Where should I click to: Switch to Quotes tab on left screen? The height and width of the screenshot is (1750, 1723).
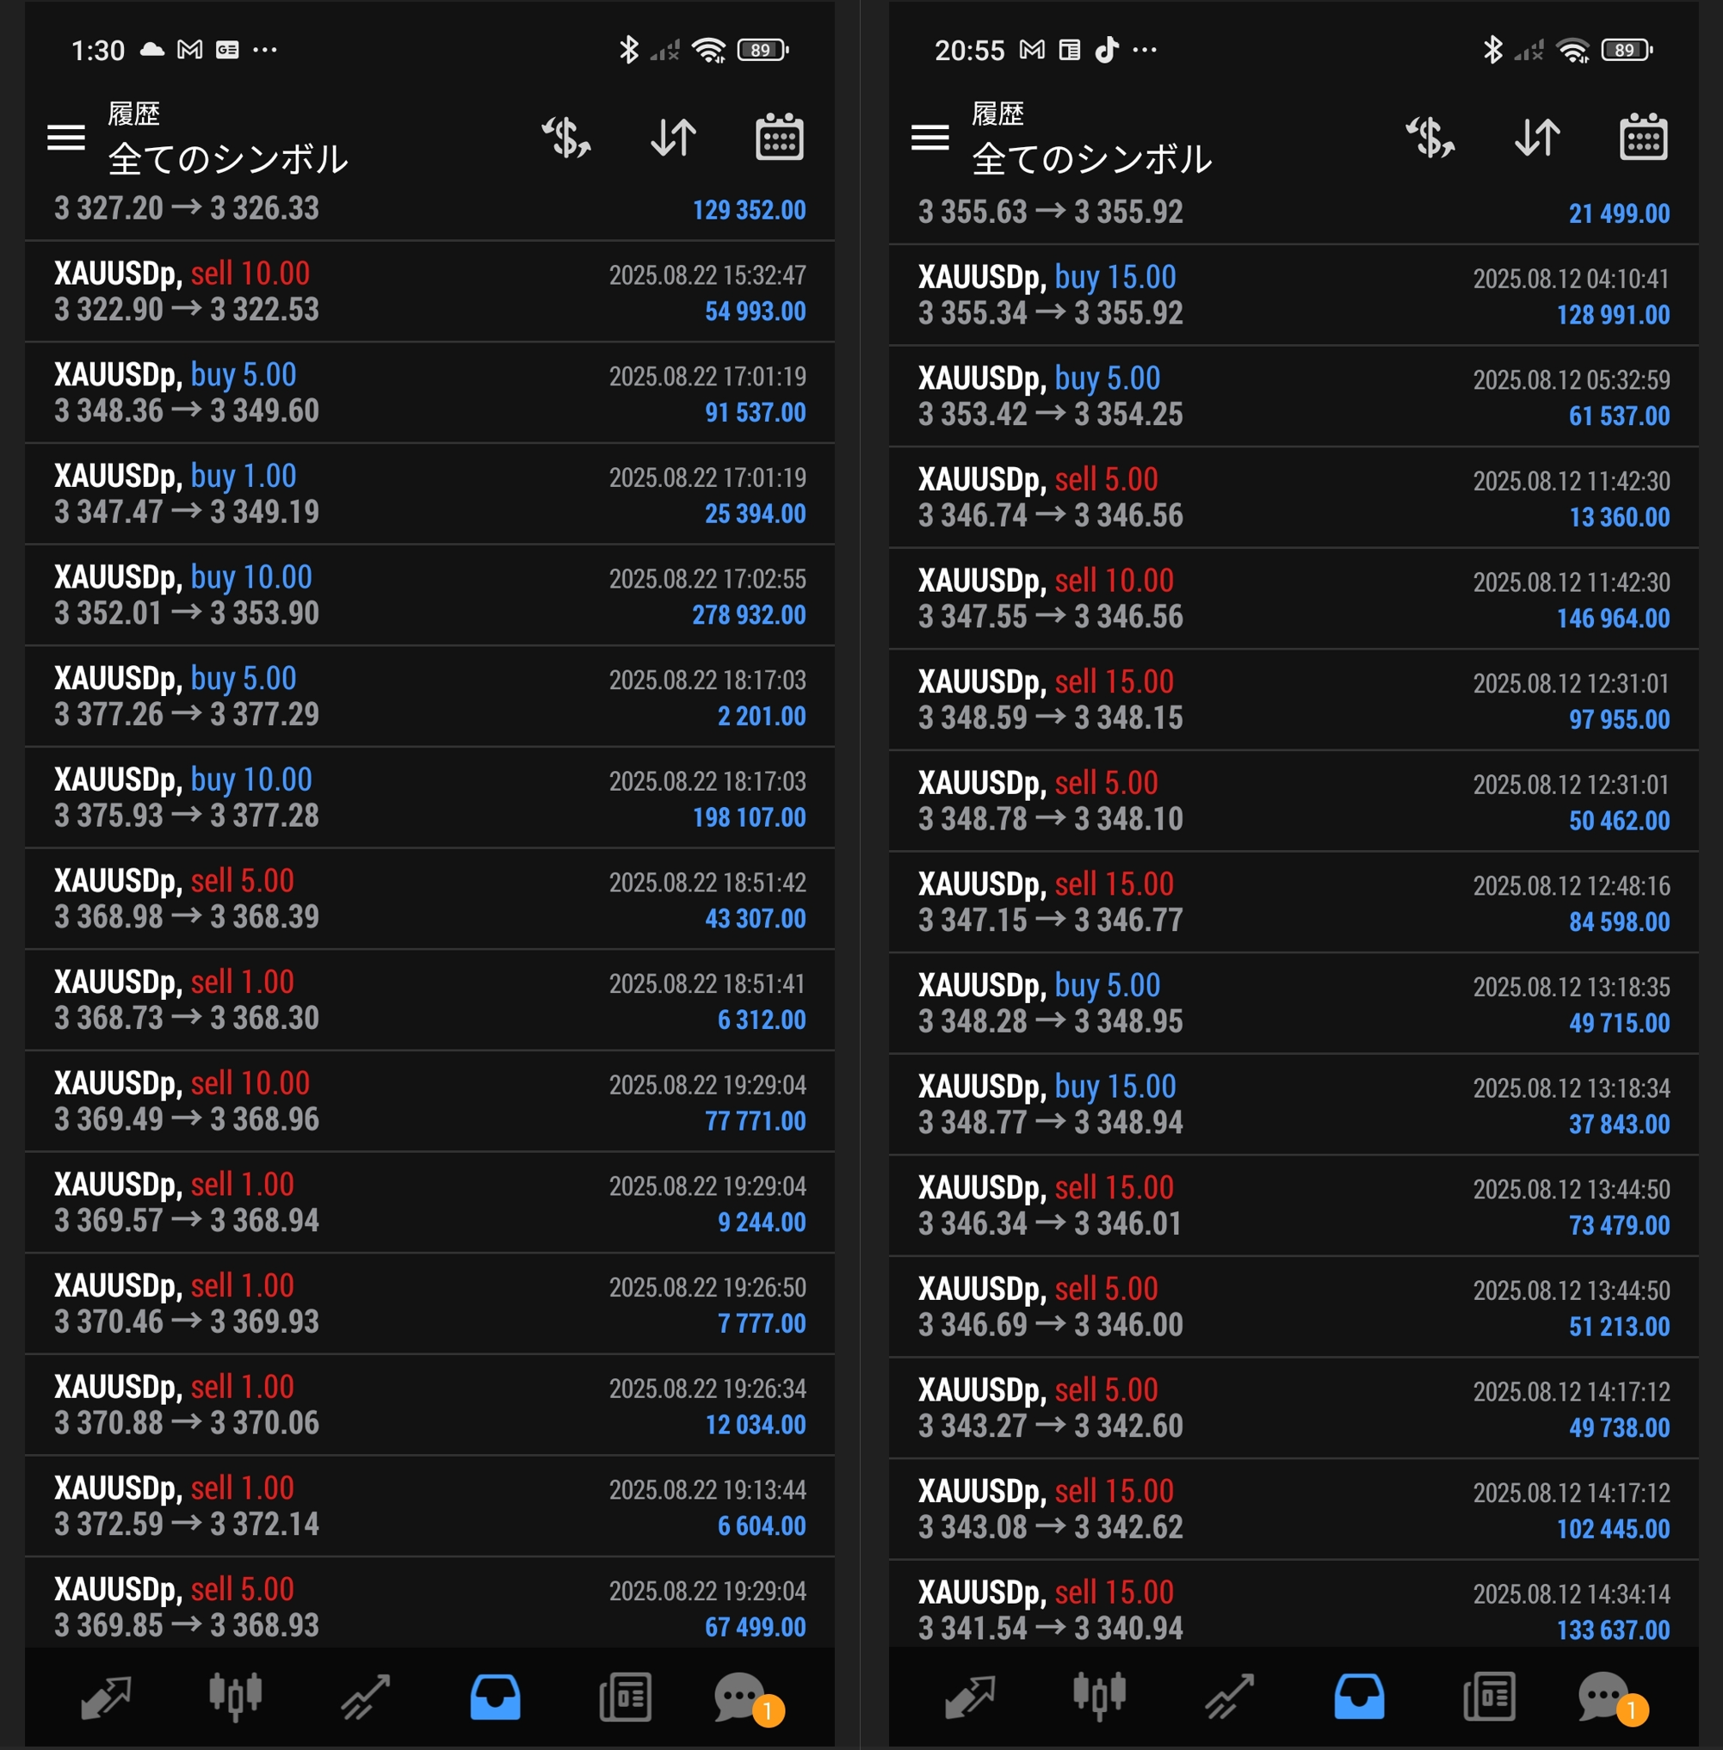106,1697
